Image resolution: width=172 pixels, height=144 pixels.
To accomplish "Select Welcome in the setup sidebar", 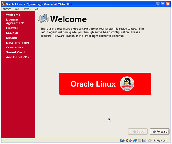I will (13, 15).
